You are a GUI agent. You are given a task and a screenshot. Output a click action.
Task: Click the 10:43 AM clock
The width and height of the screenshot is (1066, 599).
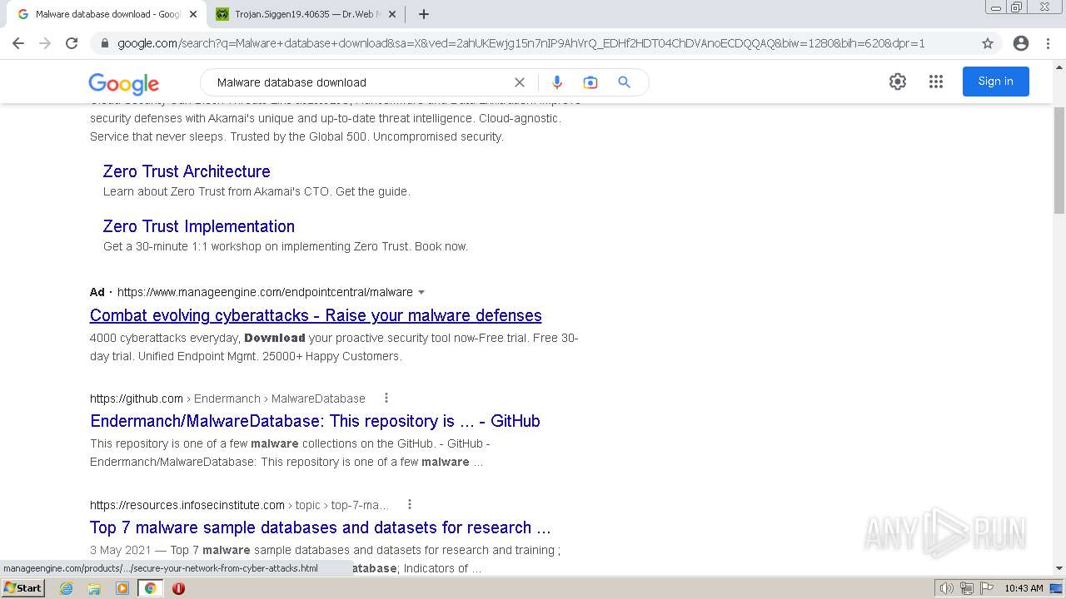[x=1024, y=588]
